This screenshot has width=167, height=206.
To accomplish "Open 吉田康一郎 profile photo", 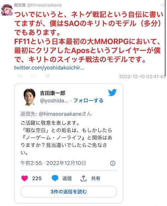I will pos(29,97).
